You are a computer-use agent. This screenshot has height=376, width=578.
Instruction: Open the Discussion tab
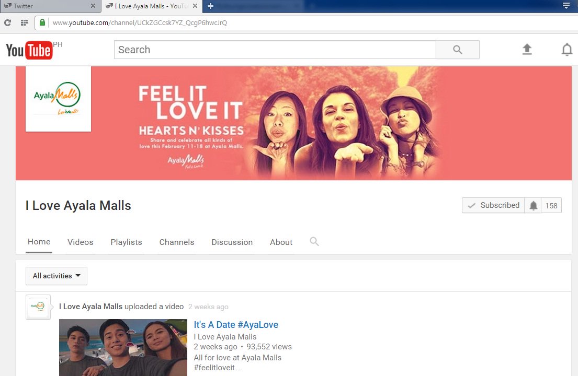232,242
